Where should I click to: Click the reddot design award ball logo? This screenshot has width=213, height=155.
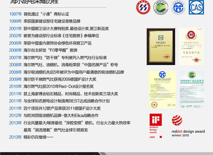click(x=177, y=120)
